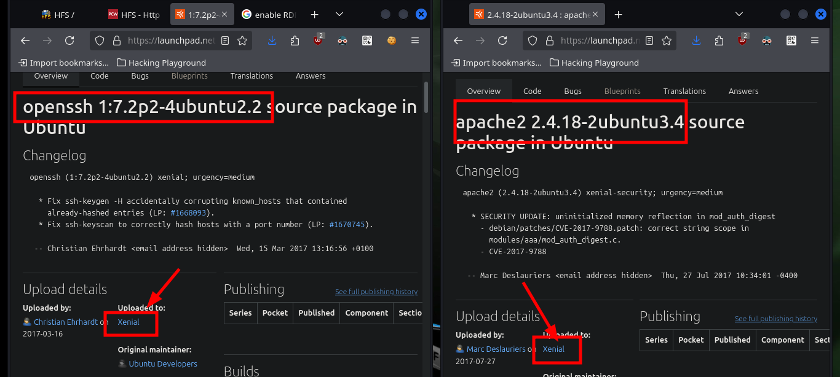Focus the launchpad.net URL bar in left window
Viewport: 840px width, 377px height.
coord(172,41)
